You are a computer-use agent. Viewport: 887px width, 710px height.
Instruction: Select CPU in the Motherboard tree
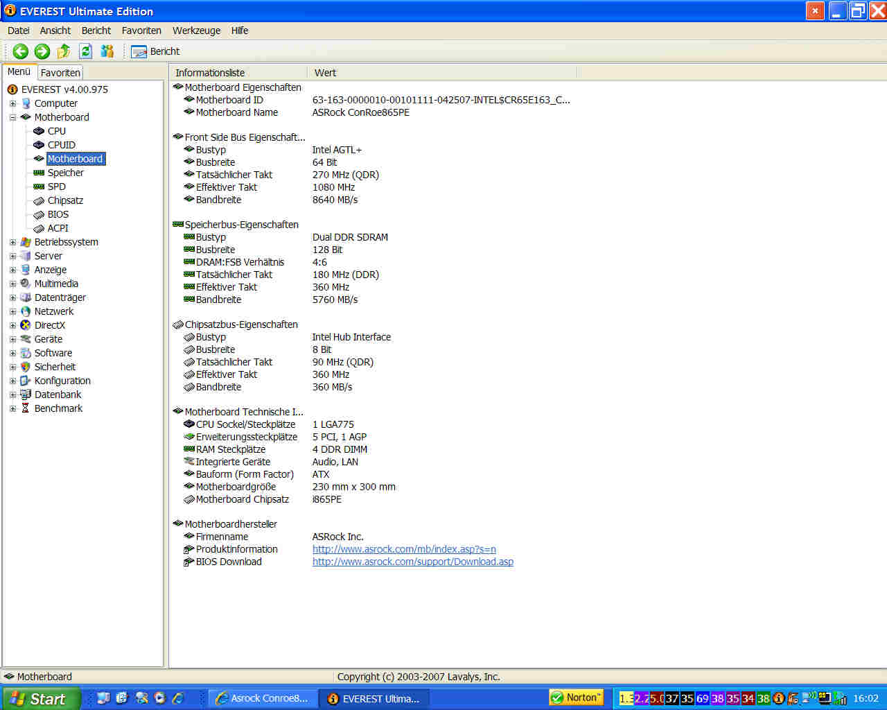click(x=57, y=131)
